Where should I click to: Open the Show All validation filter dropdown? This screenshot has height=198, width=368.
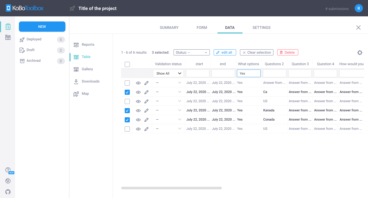168,73
